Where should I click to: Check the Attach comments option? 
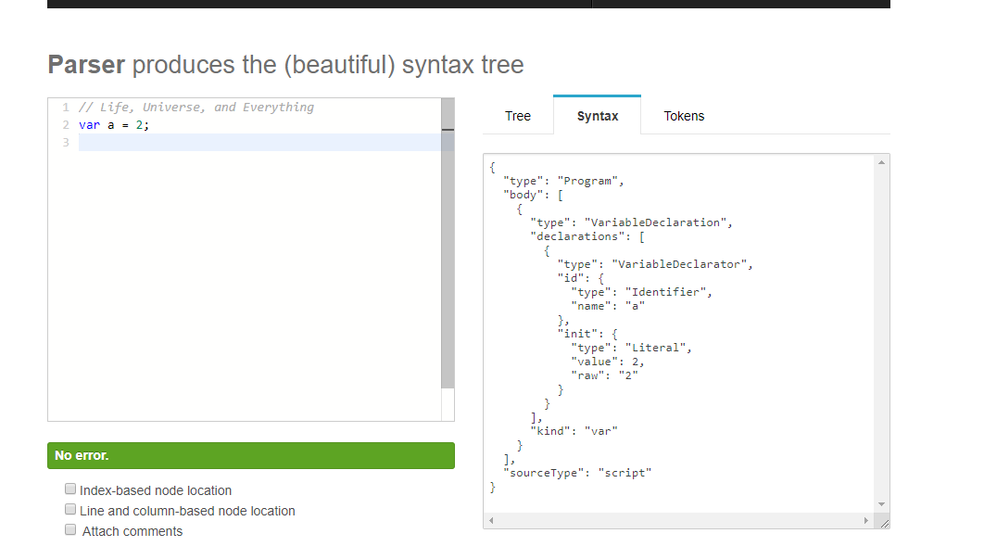(x=70, y=530)
